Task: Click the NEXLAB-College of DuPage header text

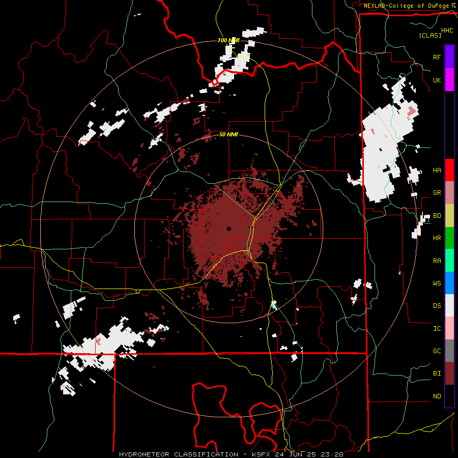Action: [406, 6]
